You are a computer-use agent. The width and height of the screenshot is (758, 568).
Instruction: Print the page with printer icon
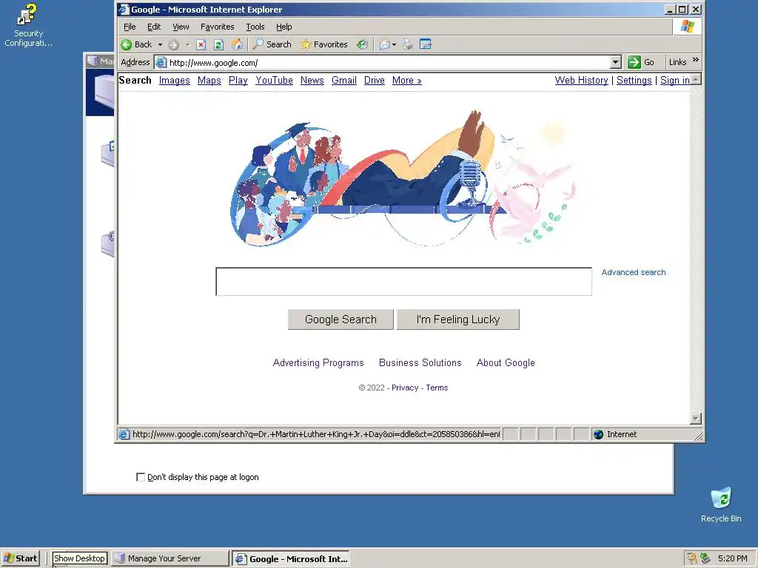coord(408,45)
